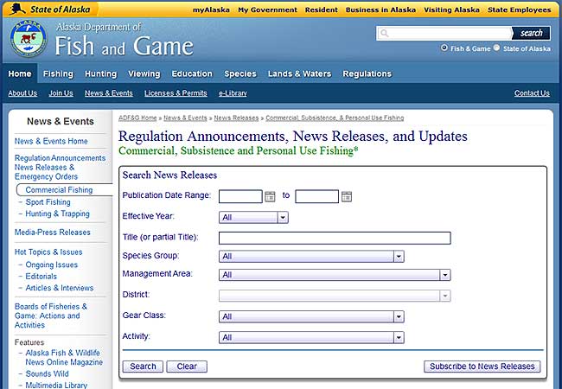Open Sounds Wild sidebar link
Screen dimensions: 562x389
click(x=47, y=373)
